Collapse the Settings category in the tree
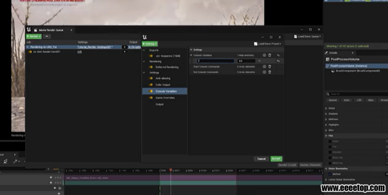Viewport: 388px width, 195px height. pyautogui.click(x=144, y=73)
